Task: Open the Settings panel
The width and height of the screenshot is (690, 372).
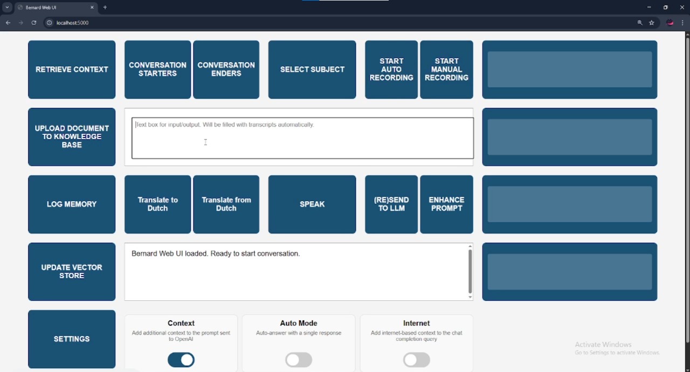Action: pyautogui.click(x=72, y=339)
